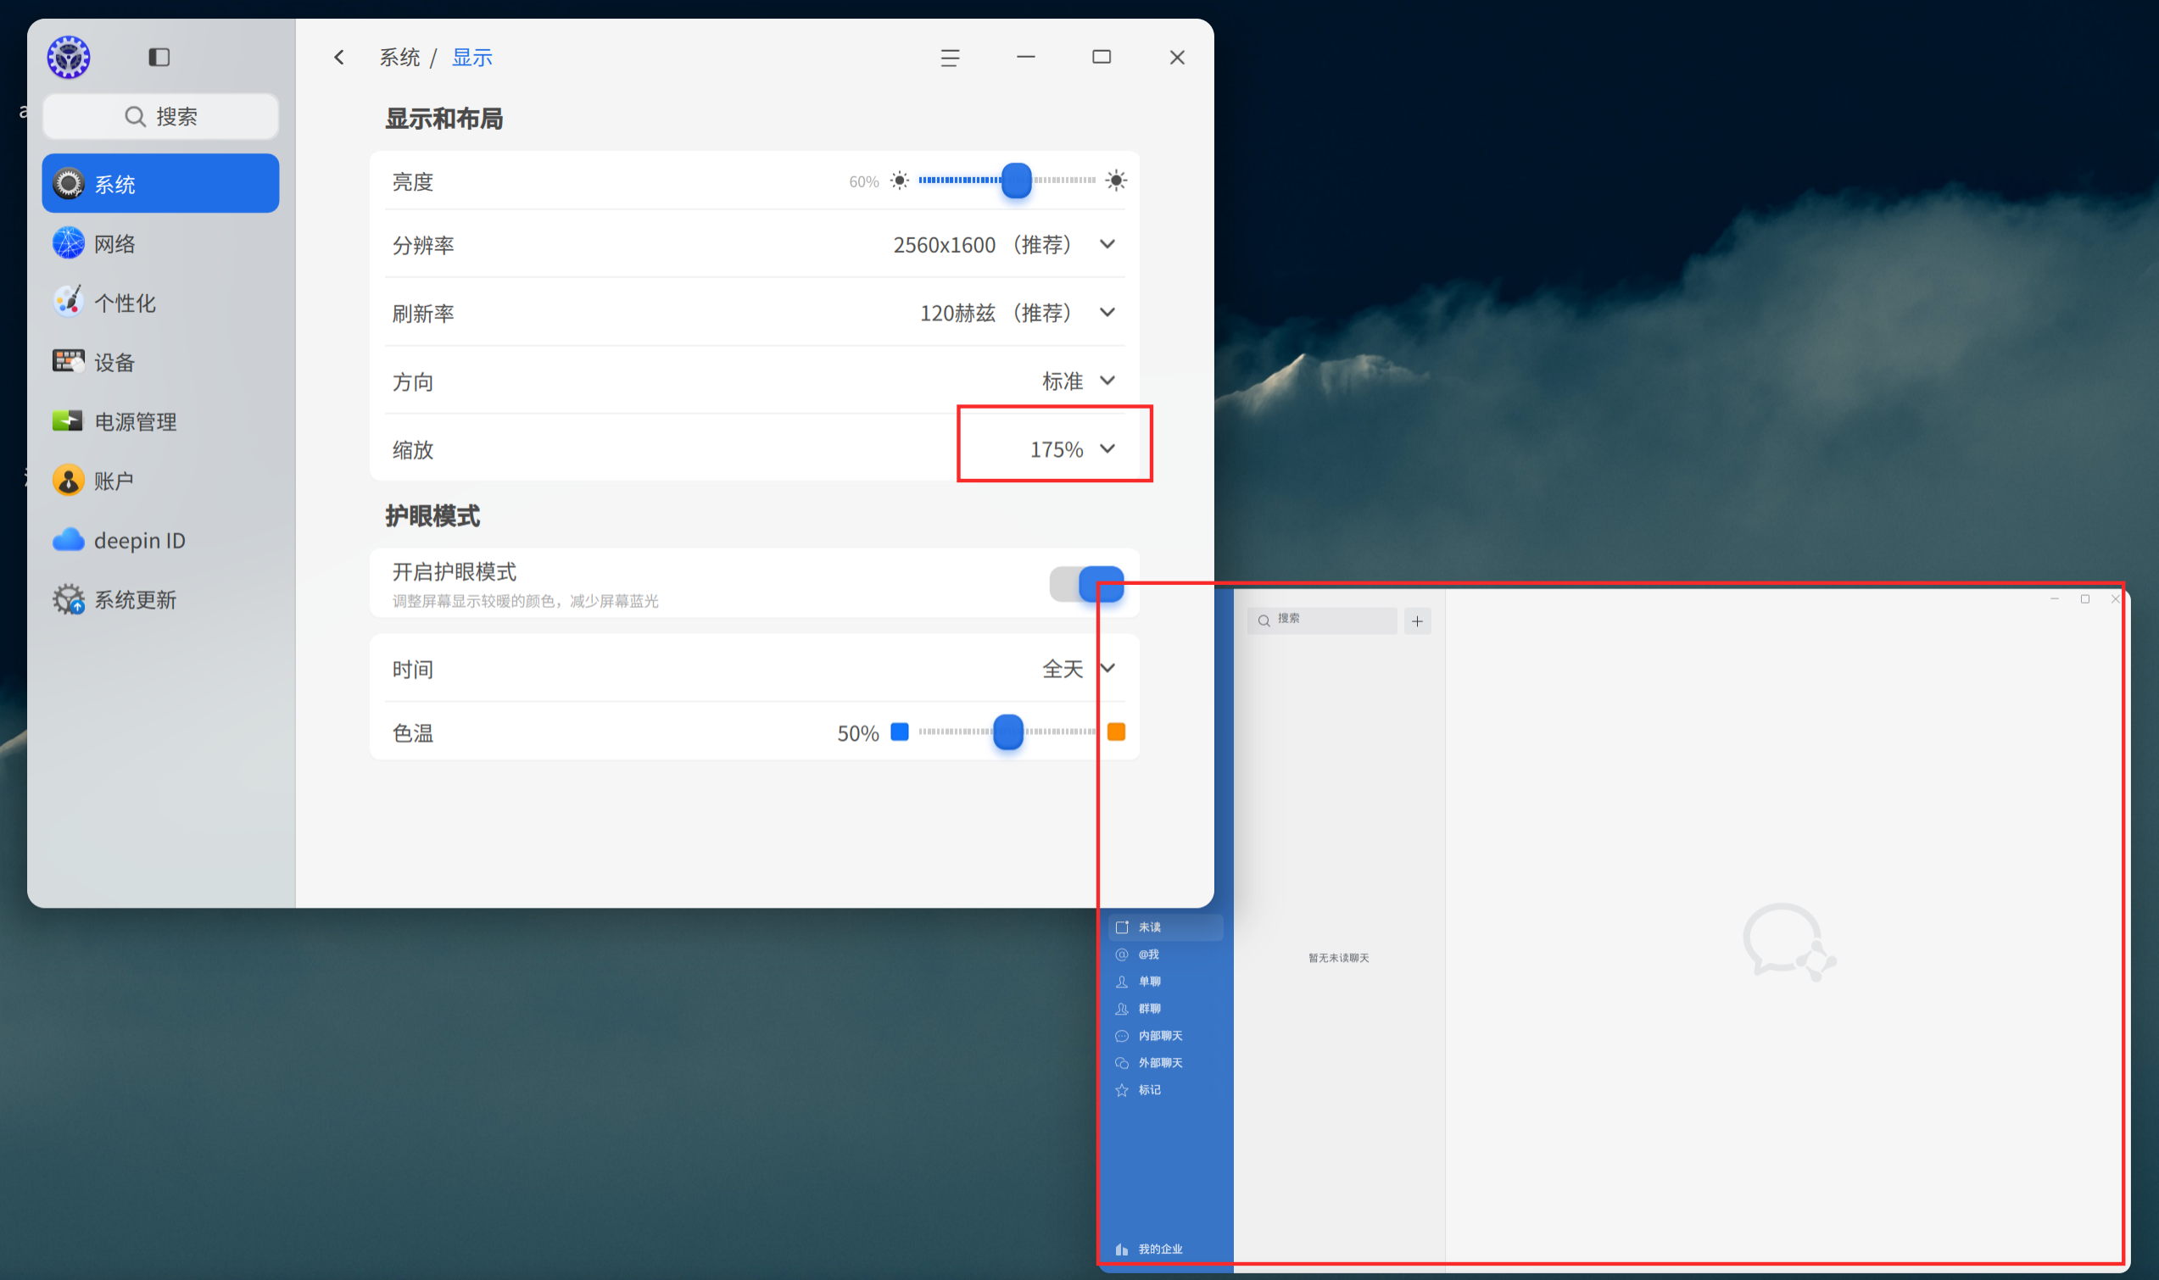The height and width of the screenshot is (1280, 2159).
Task: Open deepin ID settings
Action: pyautogui.click(x=160, y=540)
